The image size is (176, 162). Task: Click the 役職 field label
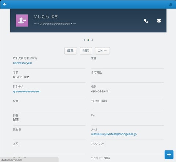[15, 101]
